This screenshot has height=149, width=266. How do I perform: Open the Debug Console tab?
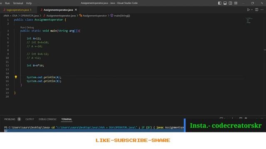coord(47,119)
